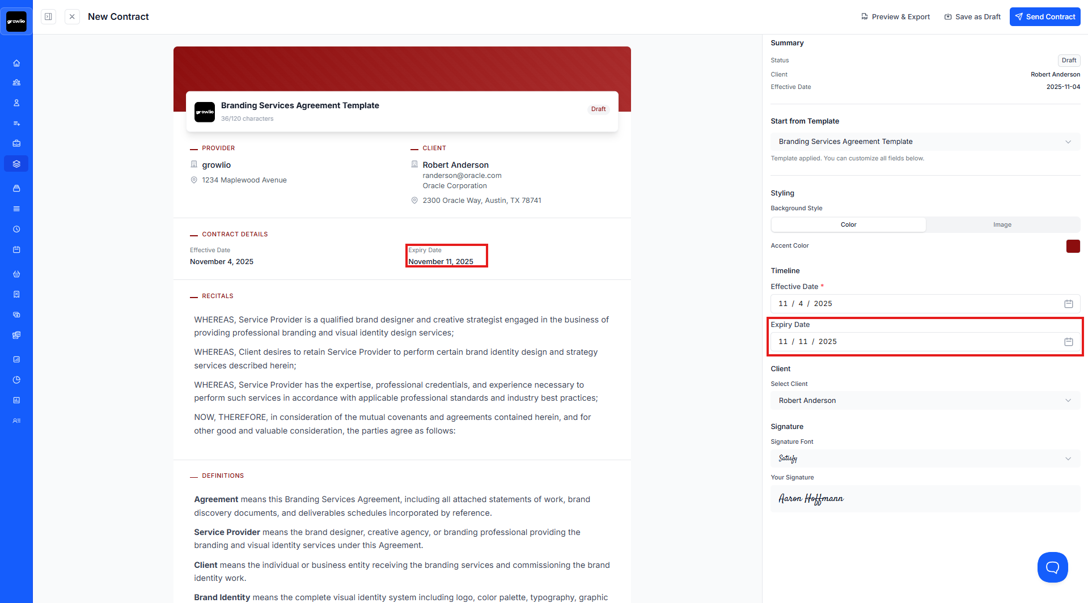Click the provider address 1234 Maplewood Avenue
The width and height of the screenshot is (1088, 603).
244,180
